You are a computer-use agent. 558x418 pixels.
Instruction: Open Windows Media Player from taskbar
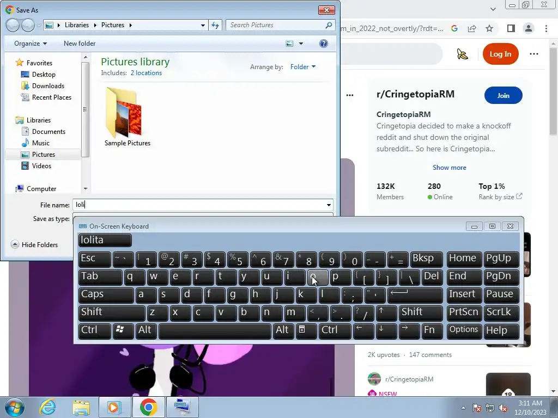[114, 407]
